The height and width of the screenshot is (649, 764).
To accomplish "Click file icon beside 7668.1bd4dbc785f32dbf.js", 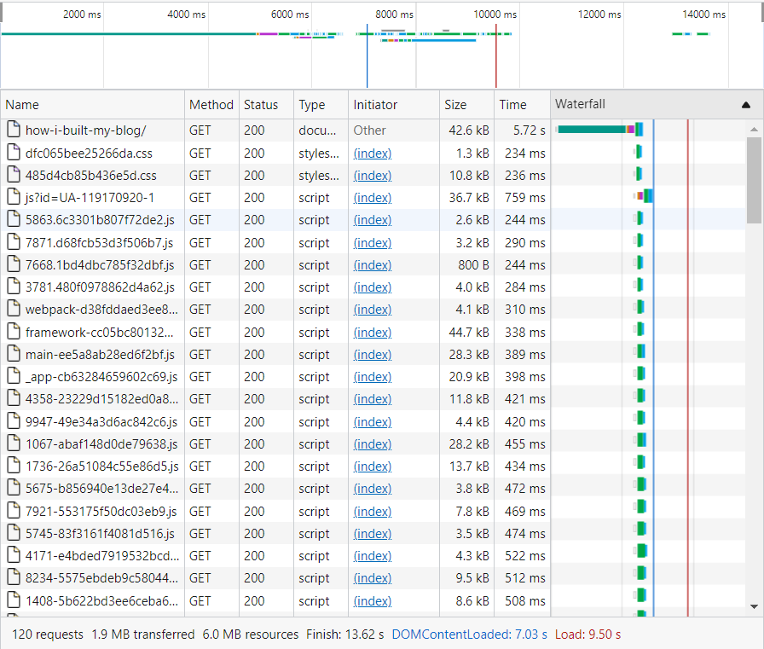I will (14, 264).
